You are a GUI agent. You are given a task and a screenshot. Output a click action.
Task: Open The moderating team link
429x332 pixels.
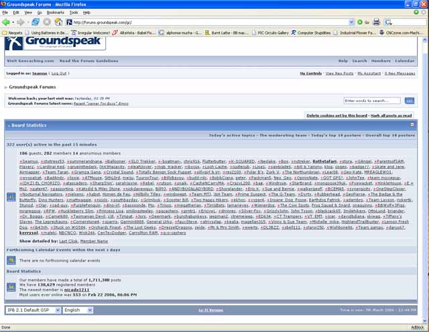click(x=283, y=135)
